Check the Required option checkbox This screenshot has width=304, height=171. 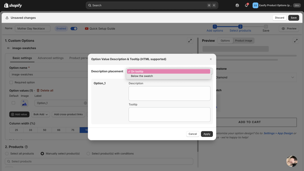click(x=11, y=83)
